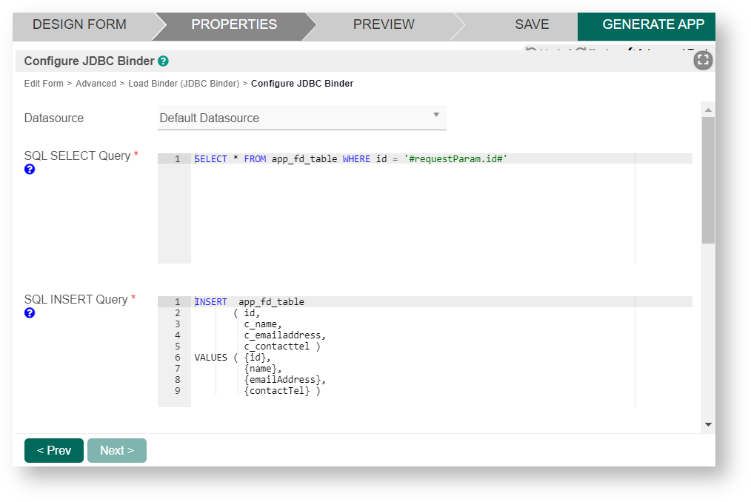The width and height of the screenshot is (751, 502).
Task: Show help for SQL SELECT Query
Action: 30,170
